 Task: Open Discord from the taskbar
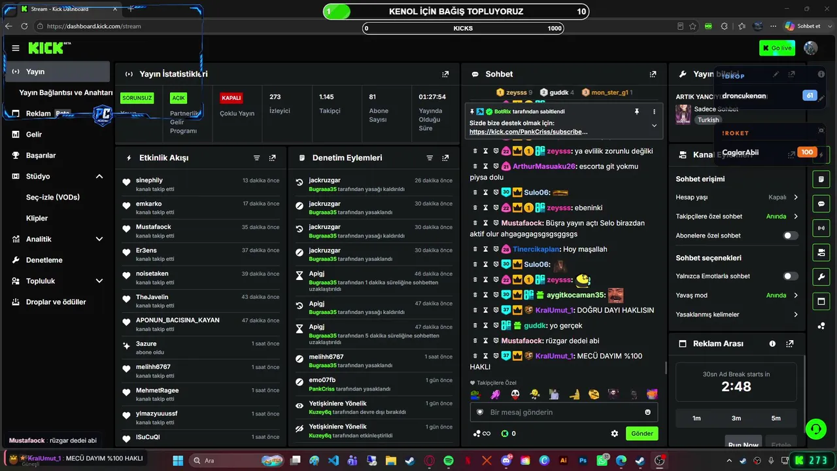[x=506, y=461]
